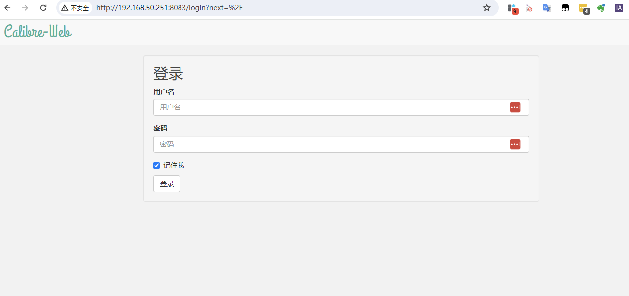The image size is (629, 296).
Task: Click password manager icon in 密码 field
Action: [x=515, y=144]
